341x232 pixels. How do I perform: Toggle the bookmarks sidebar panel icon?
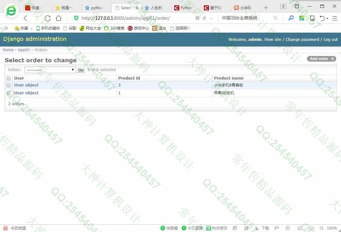[x=6, y=28]
